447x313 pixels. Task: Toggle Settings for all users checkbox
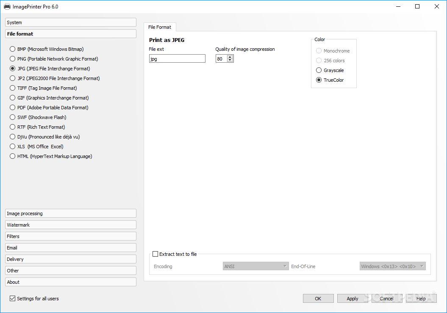13,298
